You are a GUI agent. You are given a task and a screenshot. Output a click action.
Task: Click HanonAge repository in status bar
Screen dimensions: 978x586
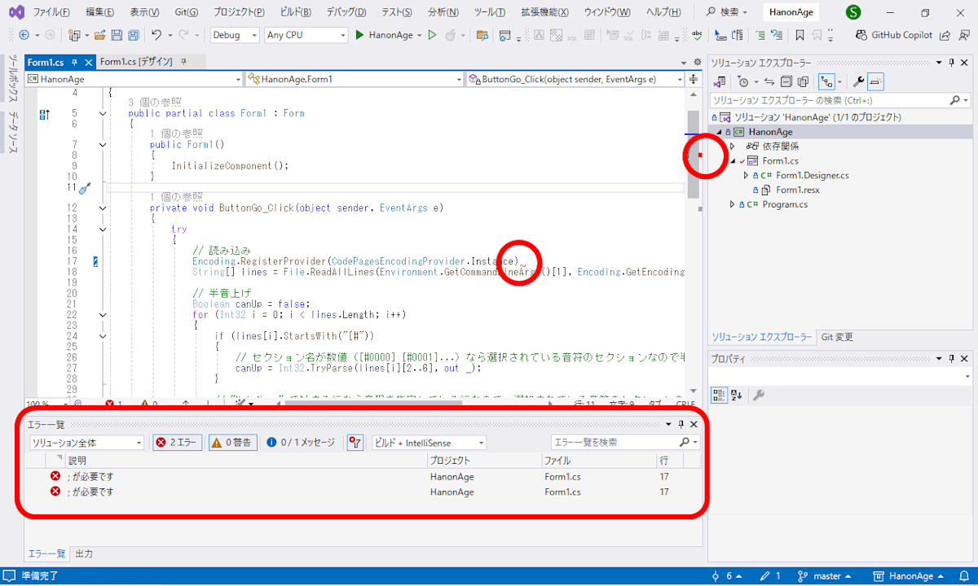pos(910,576)
